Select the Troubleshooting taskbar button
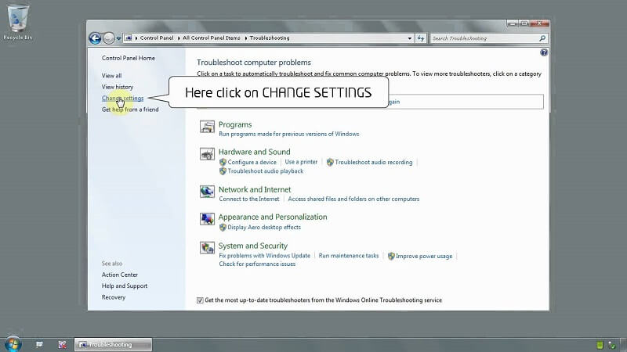The width and height of the screenshot is (627, 352). [113, 344]
